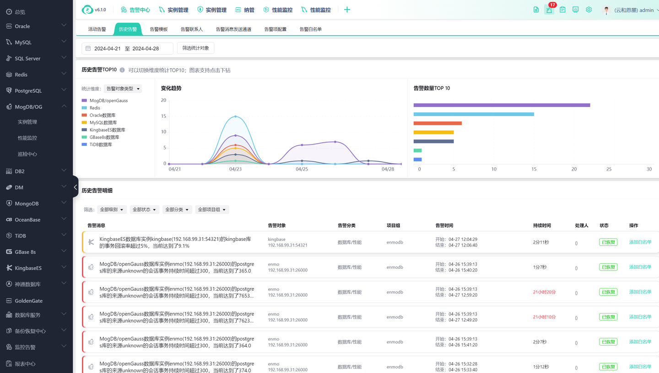Open the alarm bell icon with 17 badge

(549, 10)
